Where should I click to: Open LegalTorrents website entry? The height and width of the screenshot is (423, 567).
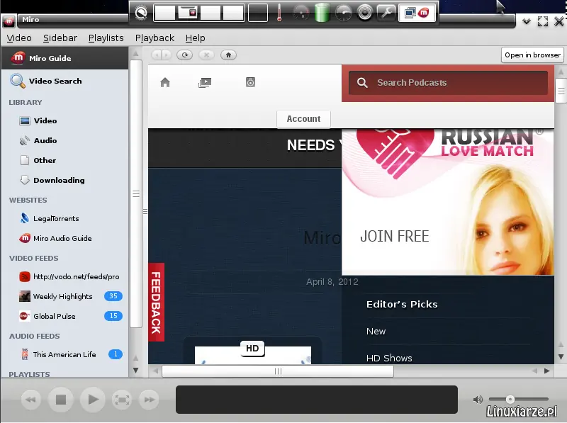tap(56, 219)
